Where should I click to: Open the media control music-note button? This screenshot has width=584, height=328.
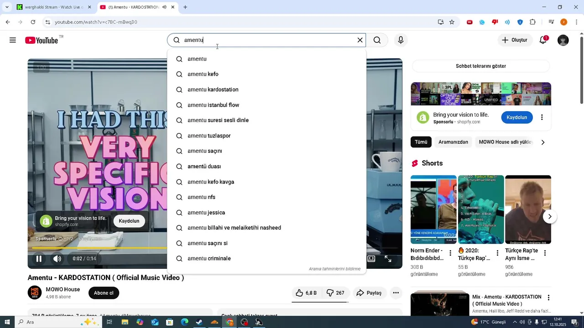coord(551,22)
